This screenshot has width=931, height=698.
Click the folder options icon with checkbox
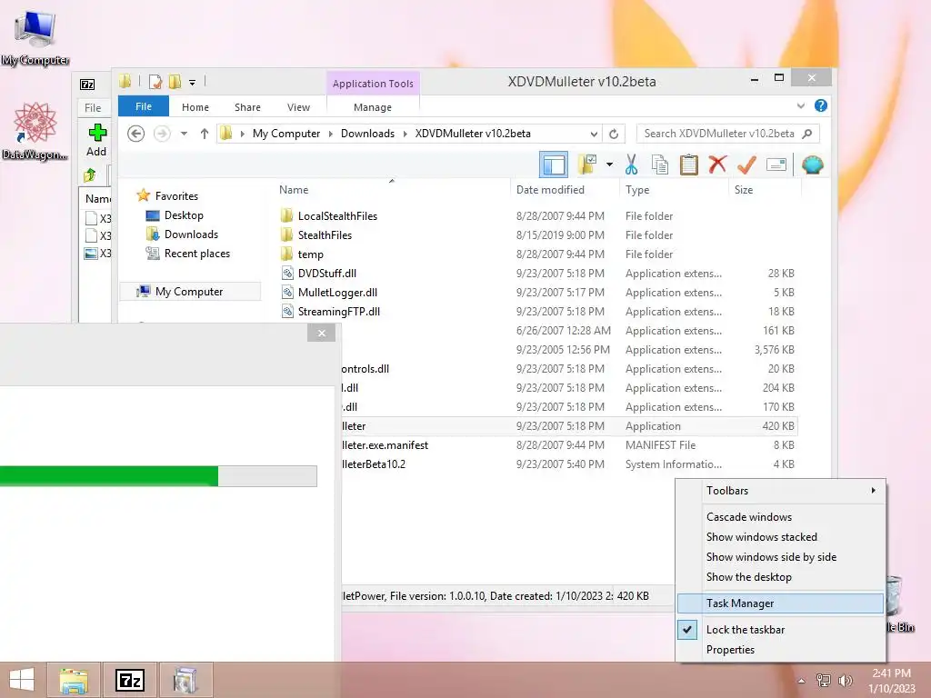click(587, 165)
